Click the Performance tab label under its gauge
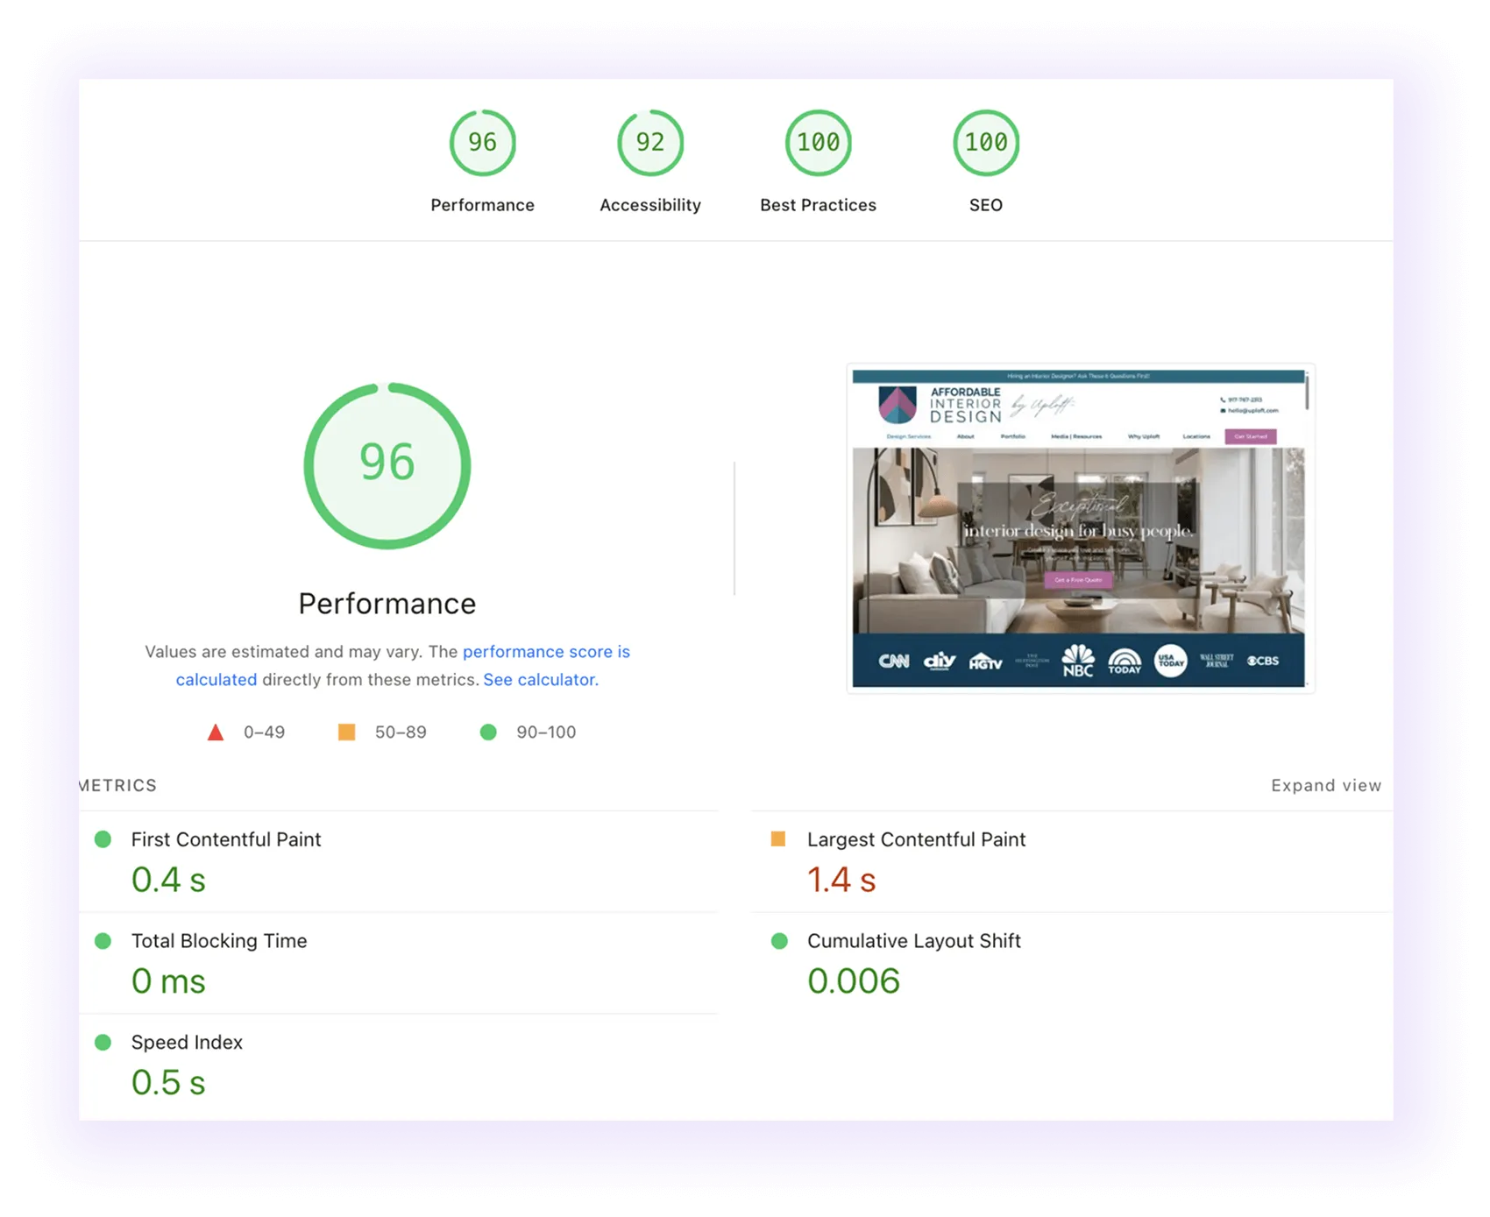Screen dimensions: 1490x1217 (x=483, y=204)
